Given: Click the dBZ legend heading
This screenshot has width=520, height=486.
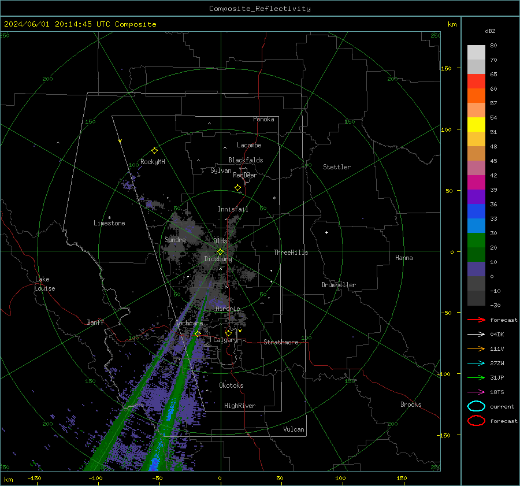Looking at the screenshot, I should click(x=490, y=31).
